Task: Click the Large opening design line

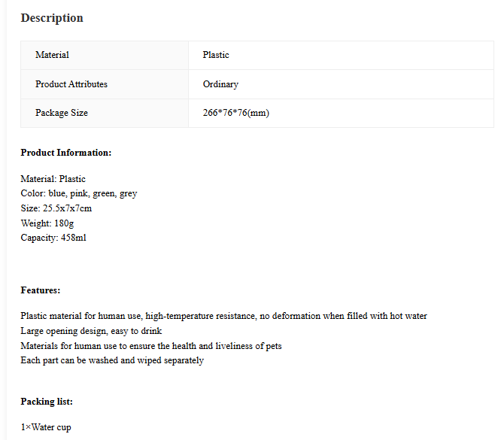Action: (x=91, y=331)
